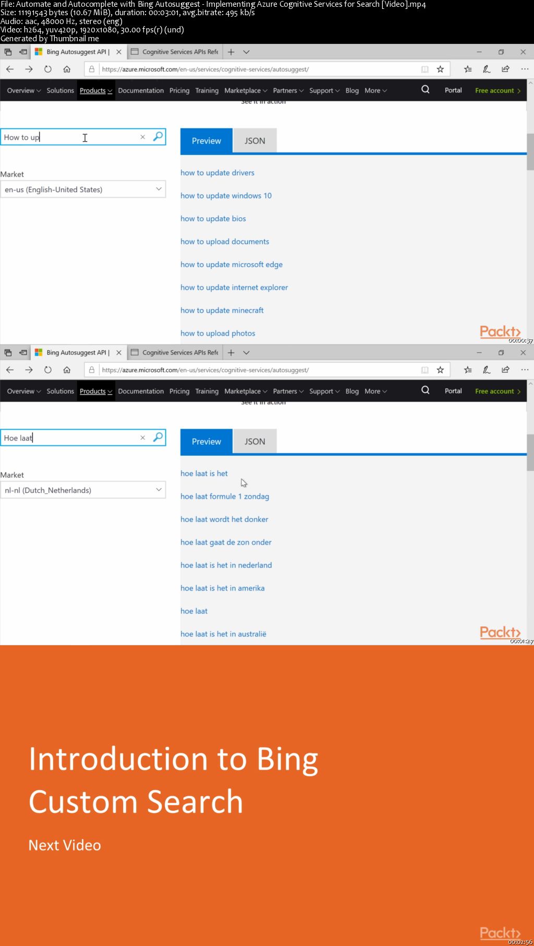Open home page in the 'How to up' browser frame

[67, 69]
